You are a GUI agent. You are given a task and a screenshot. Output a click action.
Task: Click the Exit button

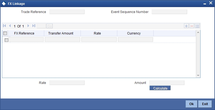(x=205, y=104)
